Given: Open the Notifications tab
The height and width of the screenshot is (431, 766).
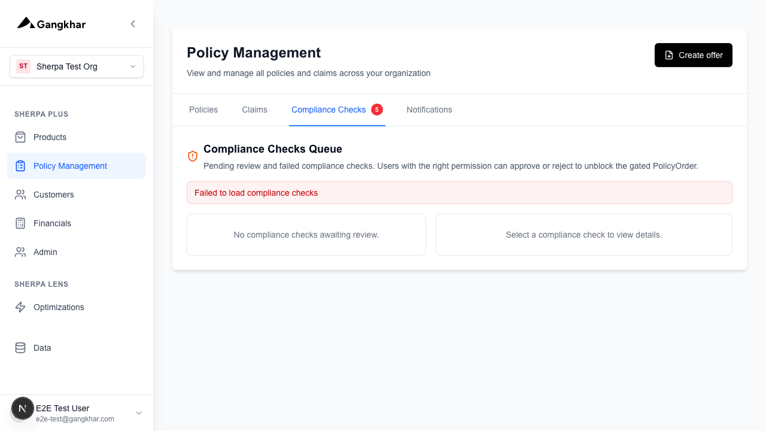Looking at the screenshot, I should 429,110.
